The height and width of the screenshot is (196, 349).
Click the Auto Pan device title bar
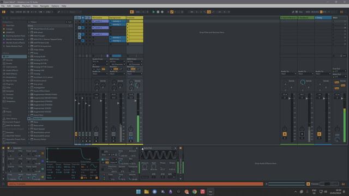coord(159,148)
